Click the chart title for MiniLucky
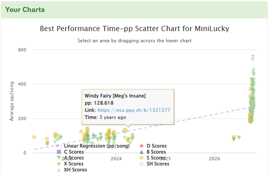Image resolution: width=269 pixels, height=175 pixels. 134,29
